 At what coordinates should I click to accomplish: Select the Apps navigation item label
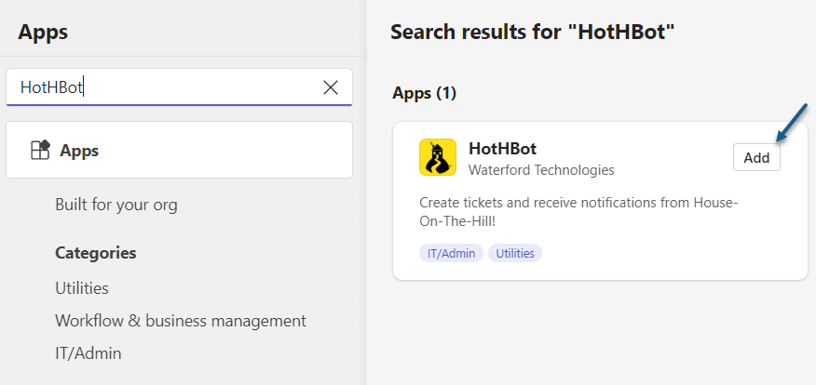click(x=79, y=151)
